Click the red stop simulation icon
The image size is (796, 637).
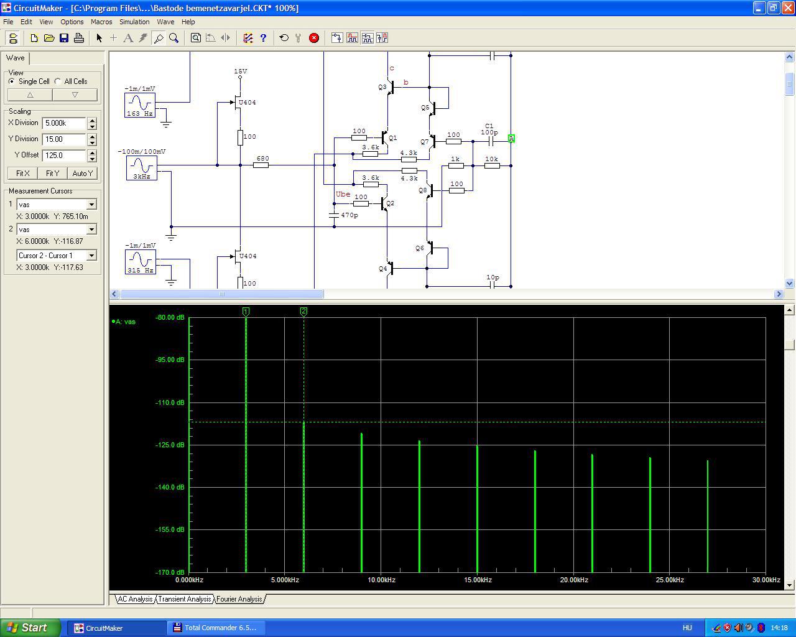(x=314, y=38)
